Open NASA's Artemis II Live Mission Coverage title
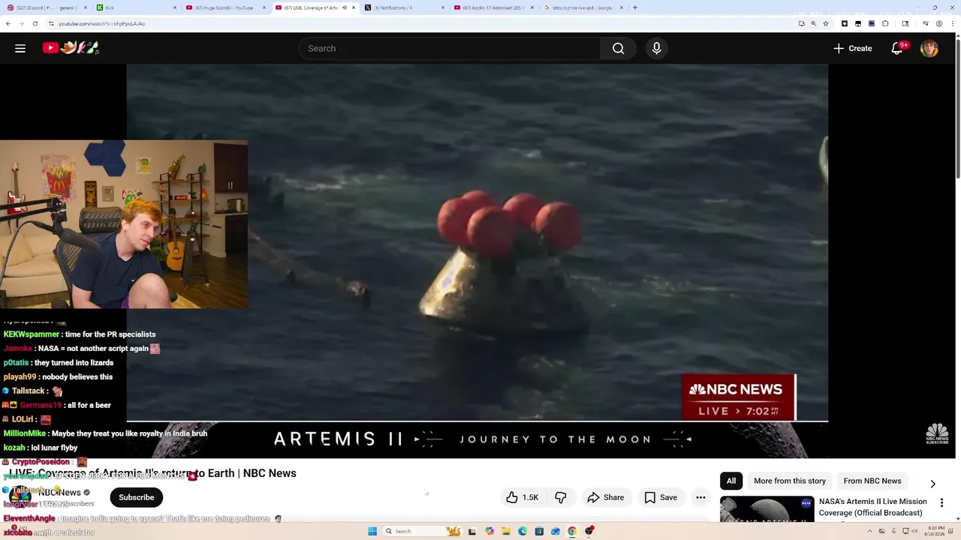The width and height of the screenshot is (961, 540). pyautogui.click(x=872, y=507)
